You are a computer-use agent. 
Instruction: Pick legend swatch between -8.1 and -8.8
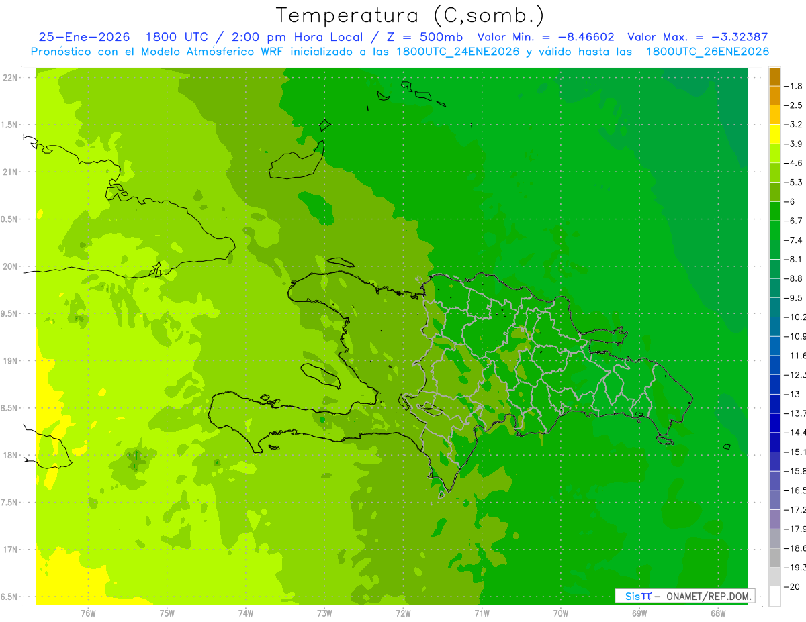(774, 268)
